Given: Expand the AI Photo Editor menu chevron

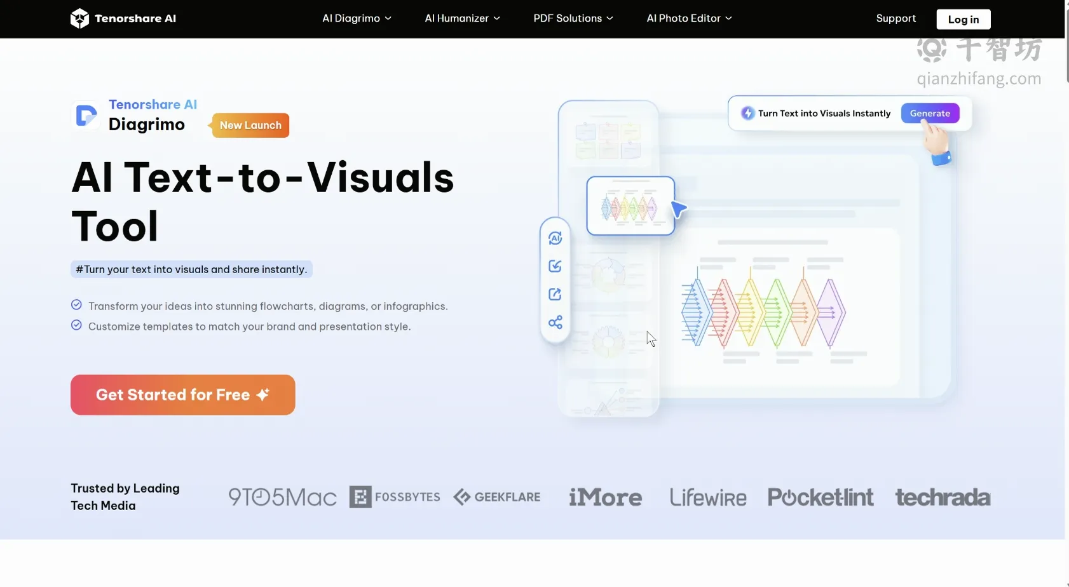Looking at the screenshot, I should [x=729, y=18].
